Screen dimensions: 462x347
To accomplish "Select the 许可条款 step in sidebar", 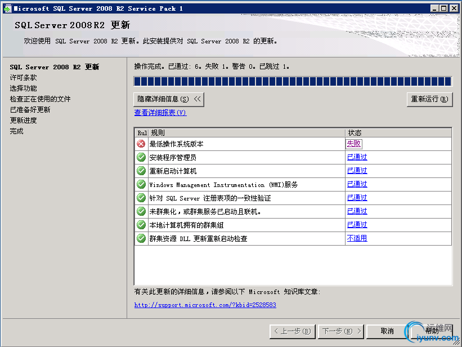I will [x=23, y=78].
